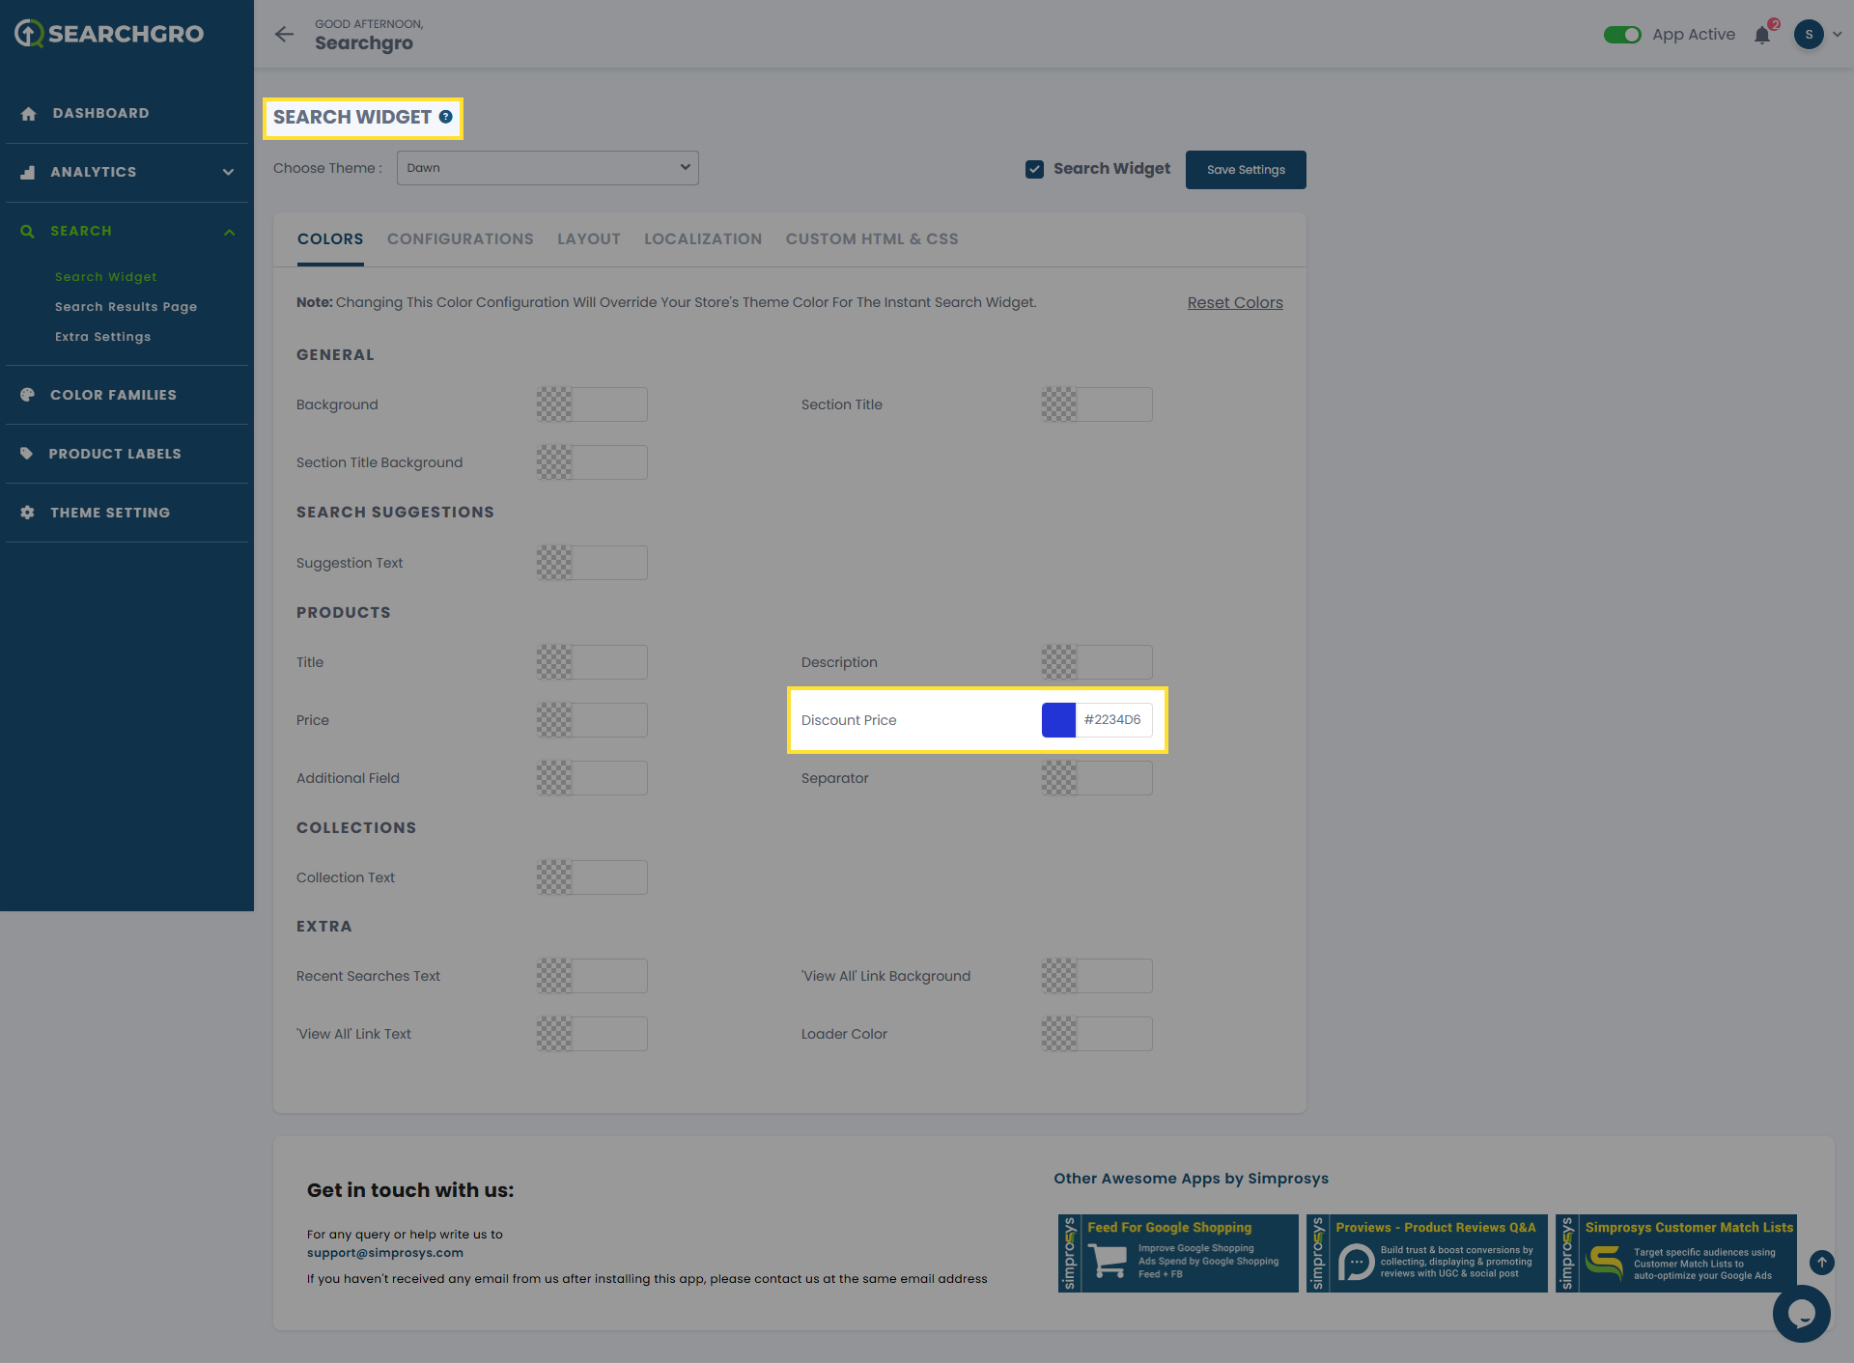Screen dimensions: 1854x1363
Task: Click the Theme Setting gear icon
Action: (27, 513)
